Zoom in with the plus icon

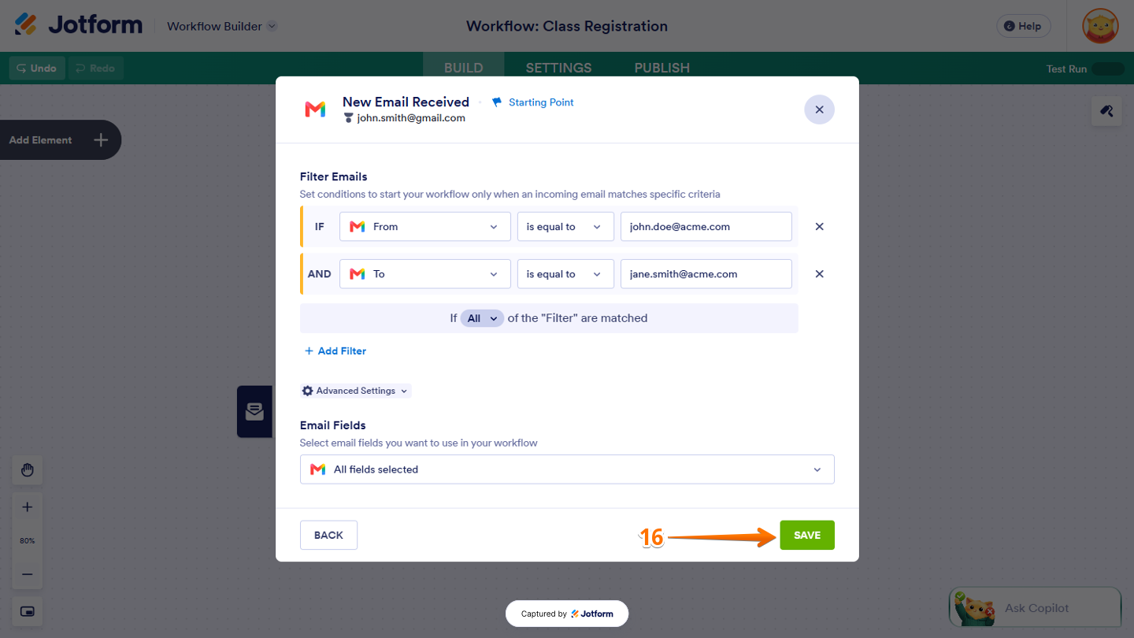[27, 507]
